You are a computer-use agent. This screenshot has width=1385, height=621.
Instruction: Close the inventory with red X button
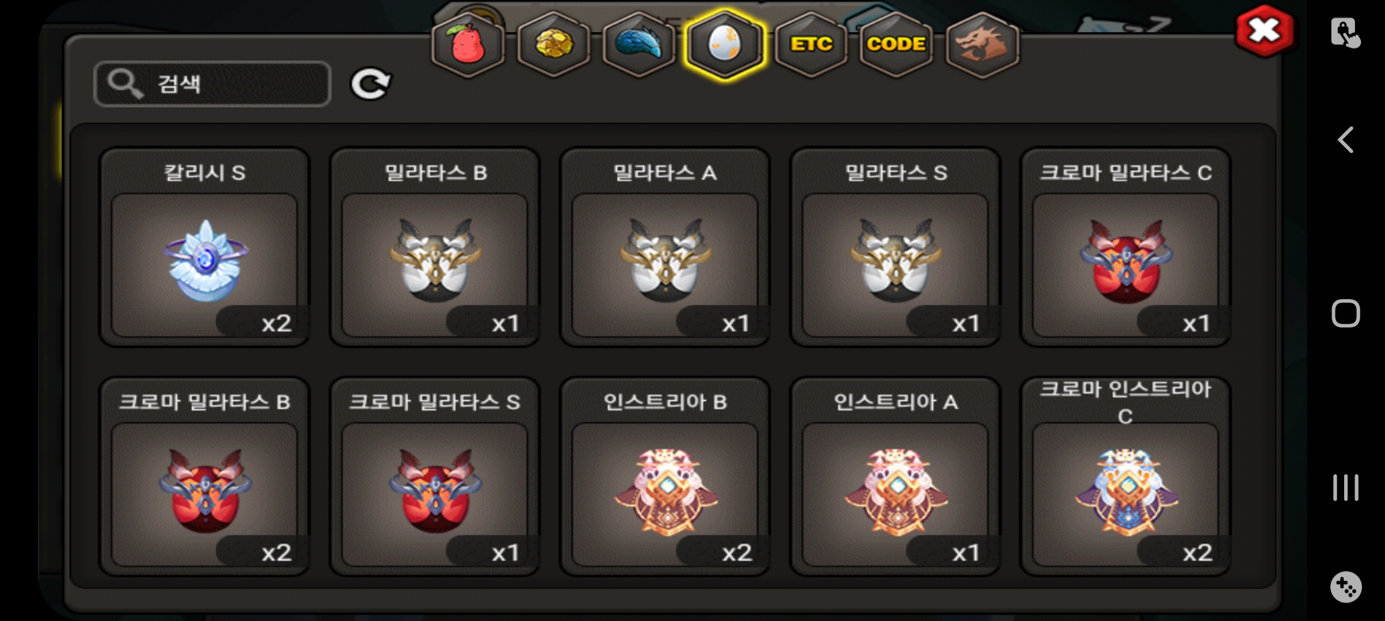tap(1265, 31)
